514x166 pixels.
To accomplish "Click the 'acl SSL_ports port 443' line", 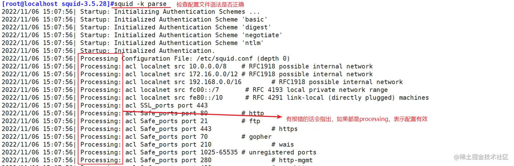I will 167,105.
